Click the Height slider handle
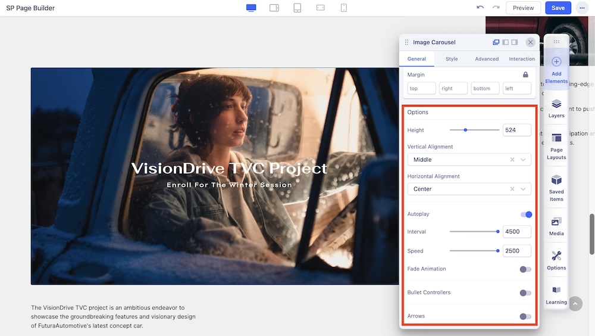This screenshot has height=336, width=595. tap(465, 130)
